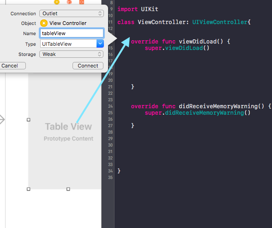The height and width of the screenshot is (228, 272).
Task: Click the closing brace on line 34
Action: 119,171
